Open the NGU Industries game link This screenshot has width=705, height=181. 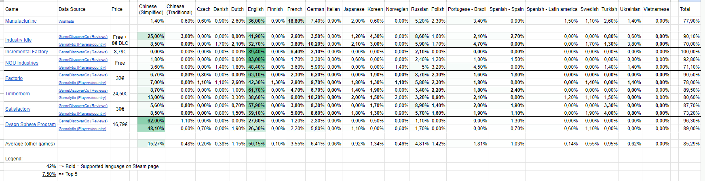point(22,63)
